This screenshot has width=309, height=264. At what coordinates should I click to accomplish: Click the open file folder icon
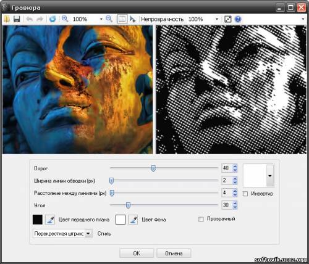coord(7,19)
